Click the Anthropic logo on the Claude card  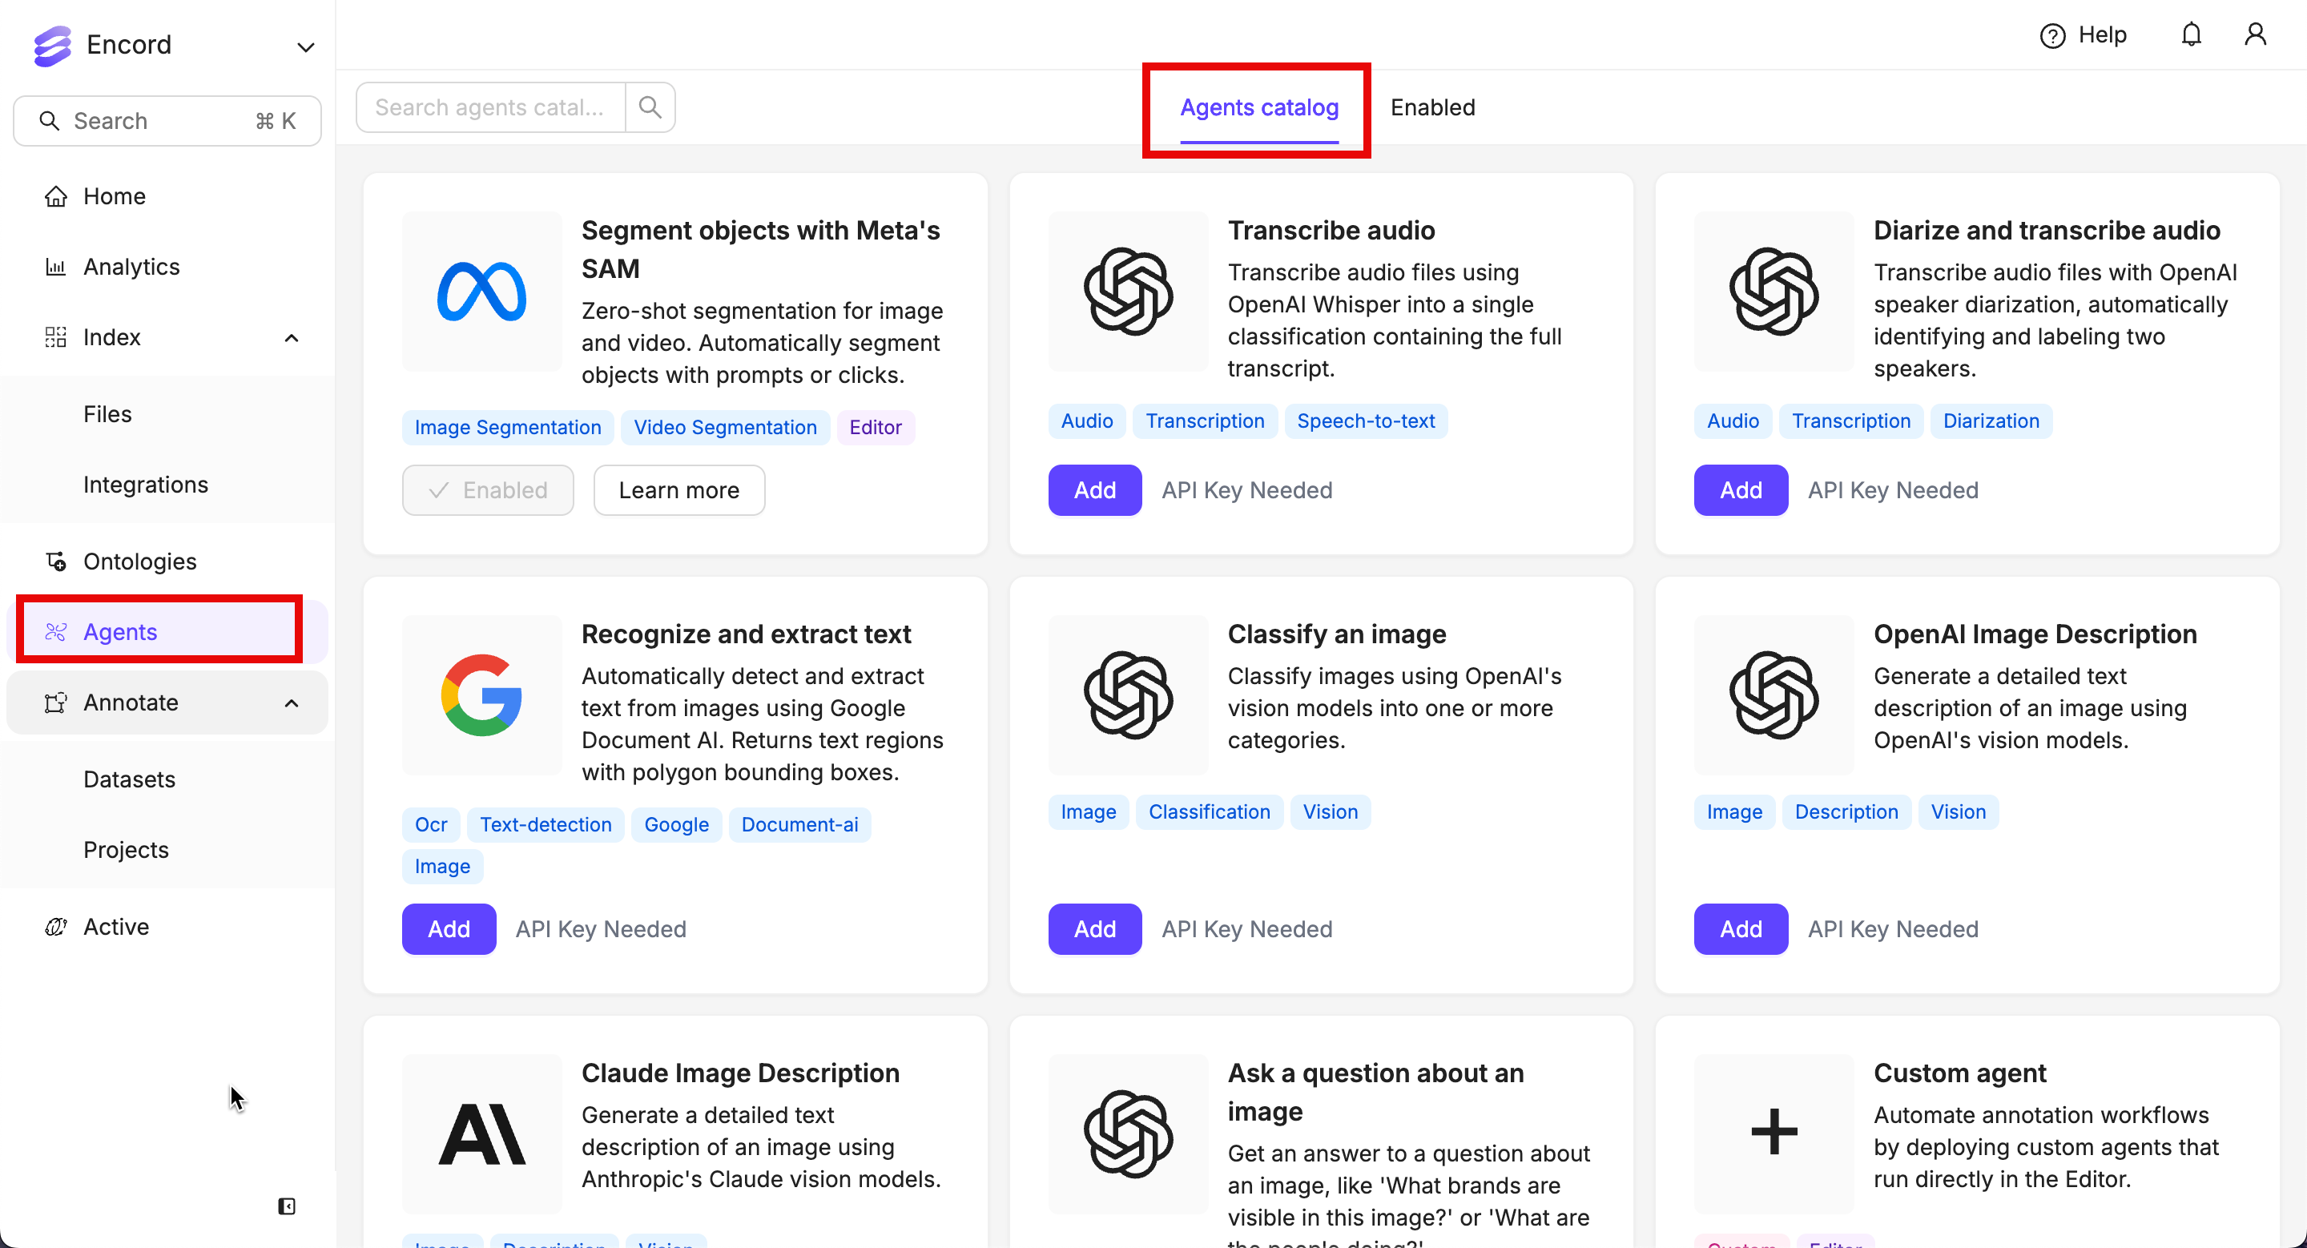[x=481, y=1134]
